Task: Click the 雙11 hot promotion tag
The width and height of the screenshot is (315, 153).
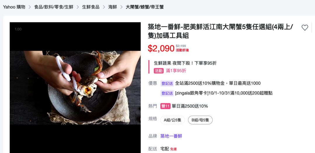Action: click(165, 106)
